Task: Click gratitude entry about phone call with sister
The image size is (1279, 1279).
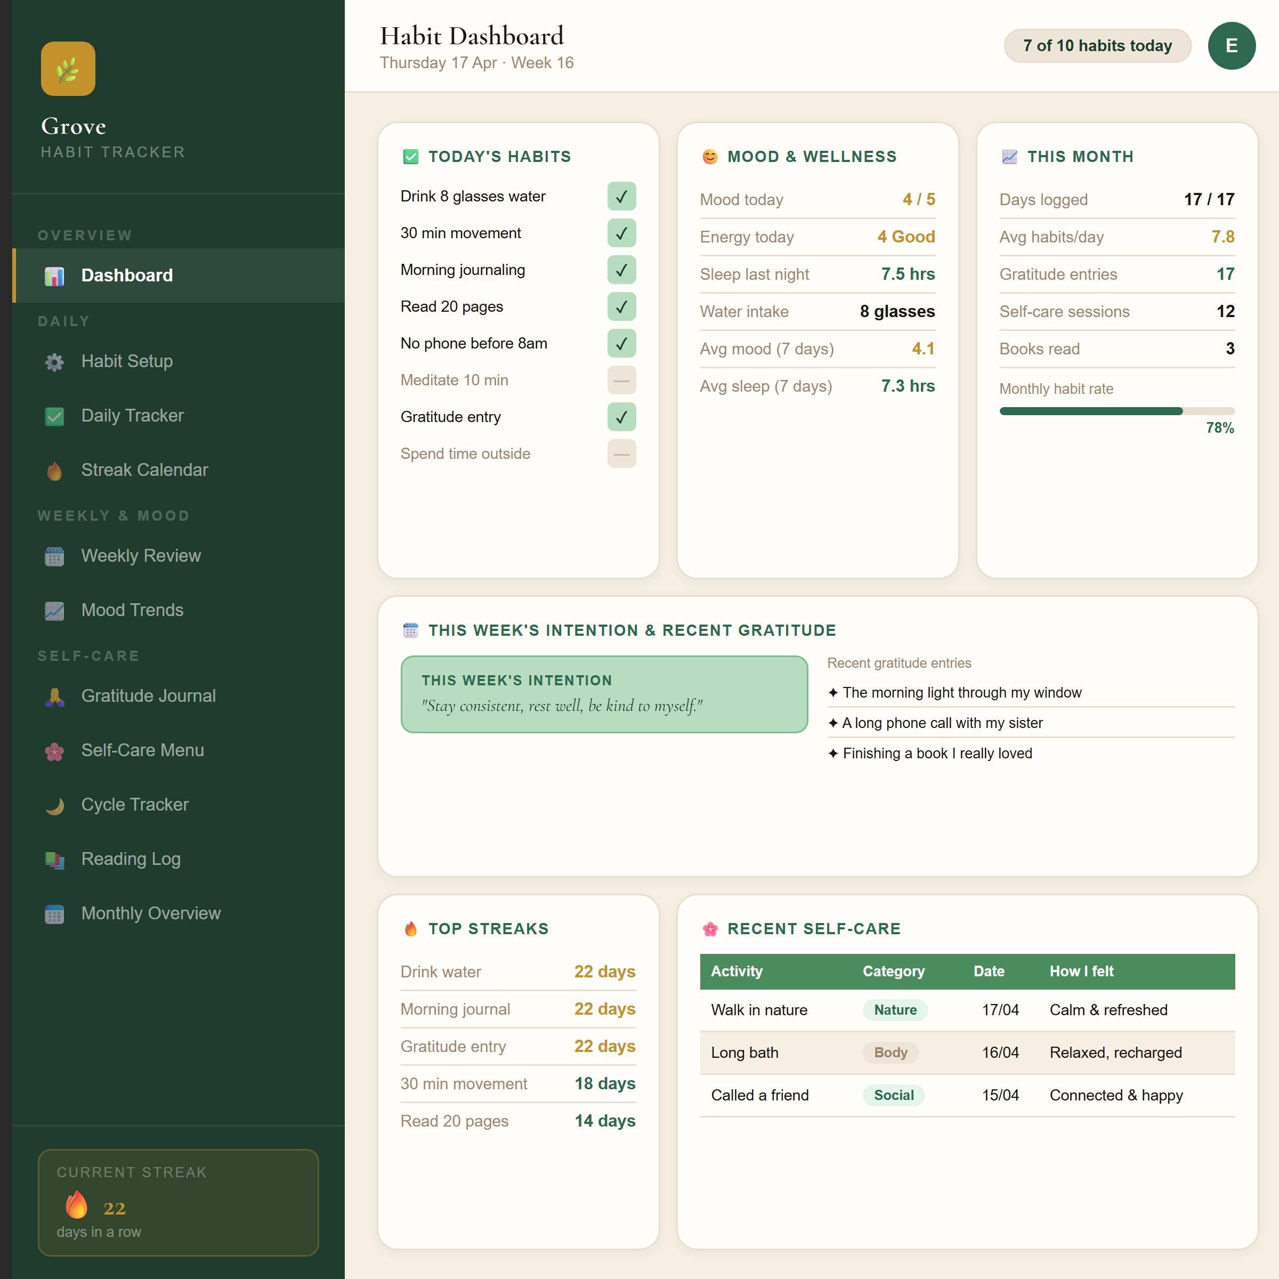Action: point(1031,723)
